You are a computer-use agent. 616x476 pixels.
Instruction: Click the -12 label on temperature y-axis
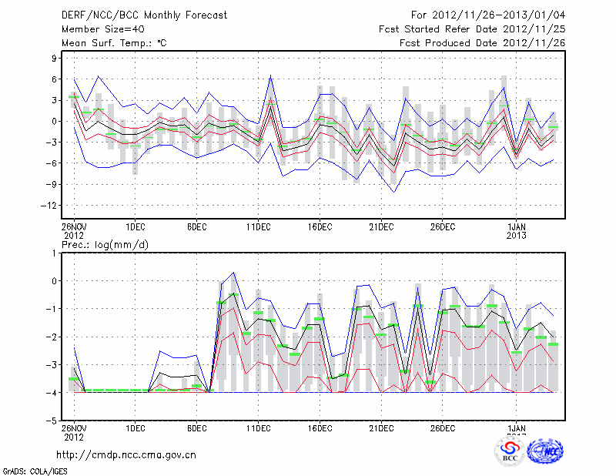50,206
